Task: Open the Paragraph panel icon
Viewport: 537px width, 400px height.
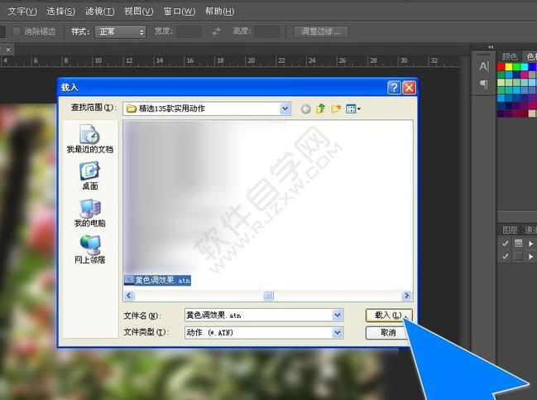Action: point(483,84)
